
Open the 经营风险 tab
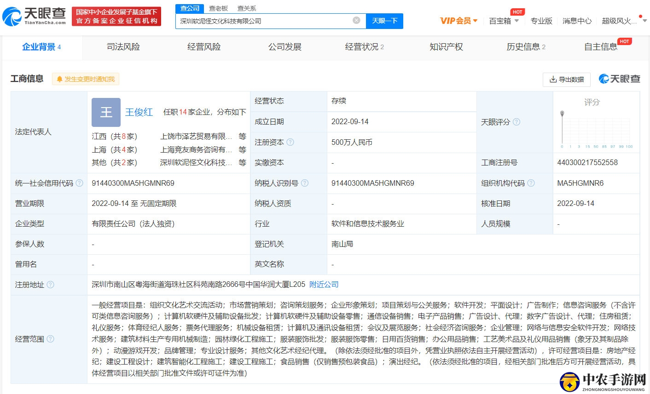(204, 47)
